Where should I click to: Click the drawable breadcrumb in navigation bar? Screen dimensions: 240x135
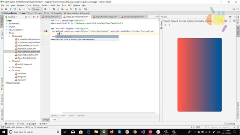(x=57, y=13)
